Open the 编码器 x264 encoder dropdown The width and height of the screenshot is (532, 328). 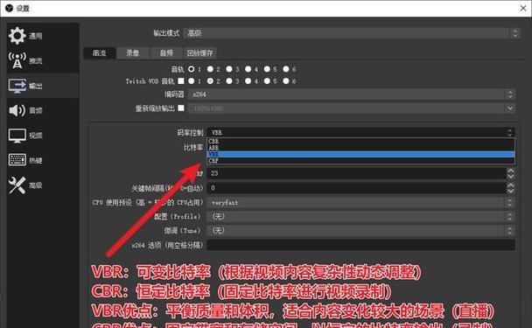[352, 94]
